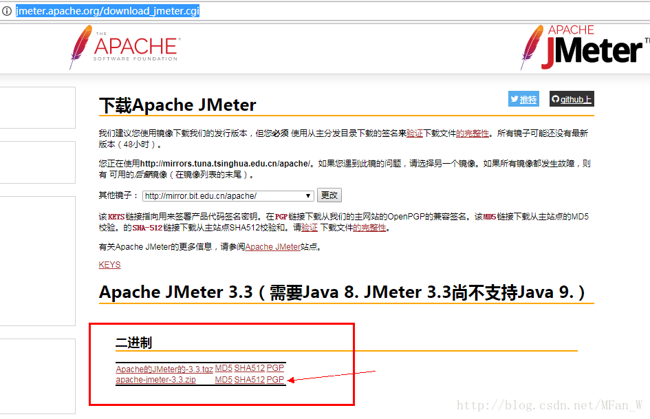Screen dimensions: 650x419
Task: Click the mirrors.tuna.tsinghua.edu.cn mirror text
Action: tap(225, 164)
